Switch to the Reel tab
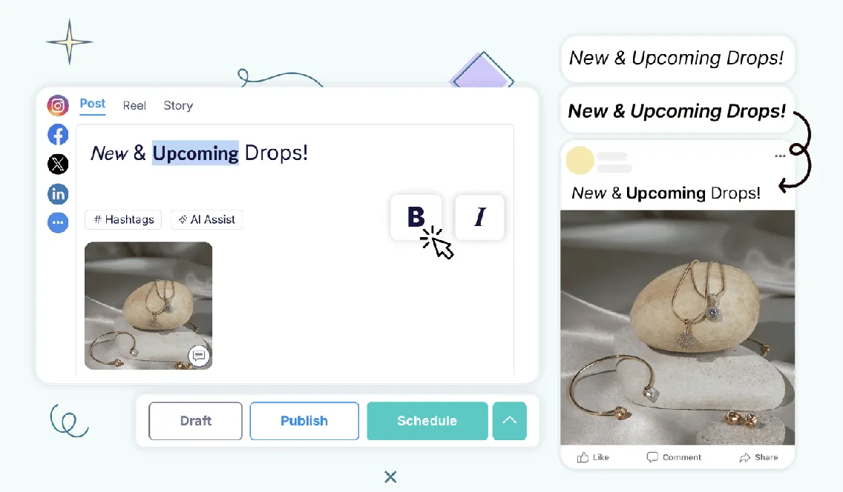Viewport: 843px width, 492px height. coord(134,106)
